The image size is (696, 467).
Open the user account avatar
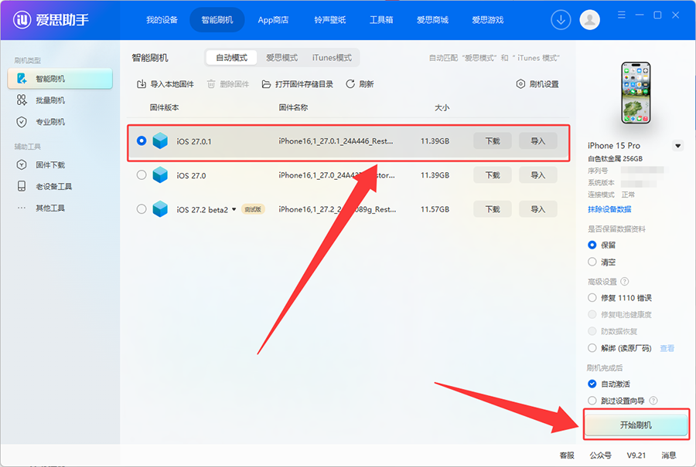coord(589,20)
